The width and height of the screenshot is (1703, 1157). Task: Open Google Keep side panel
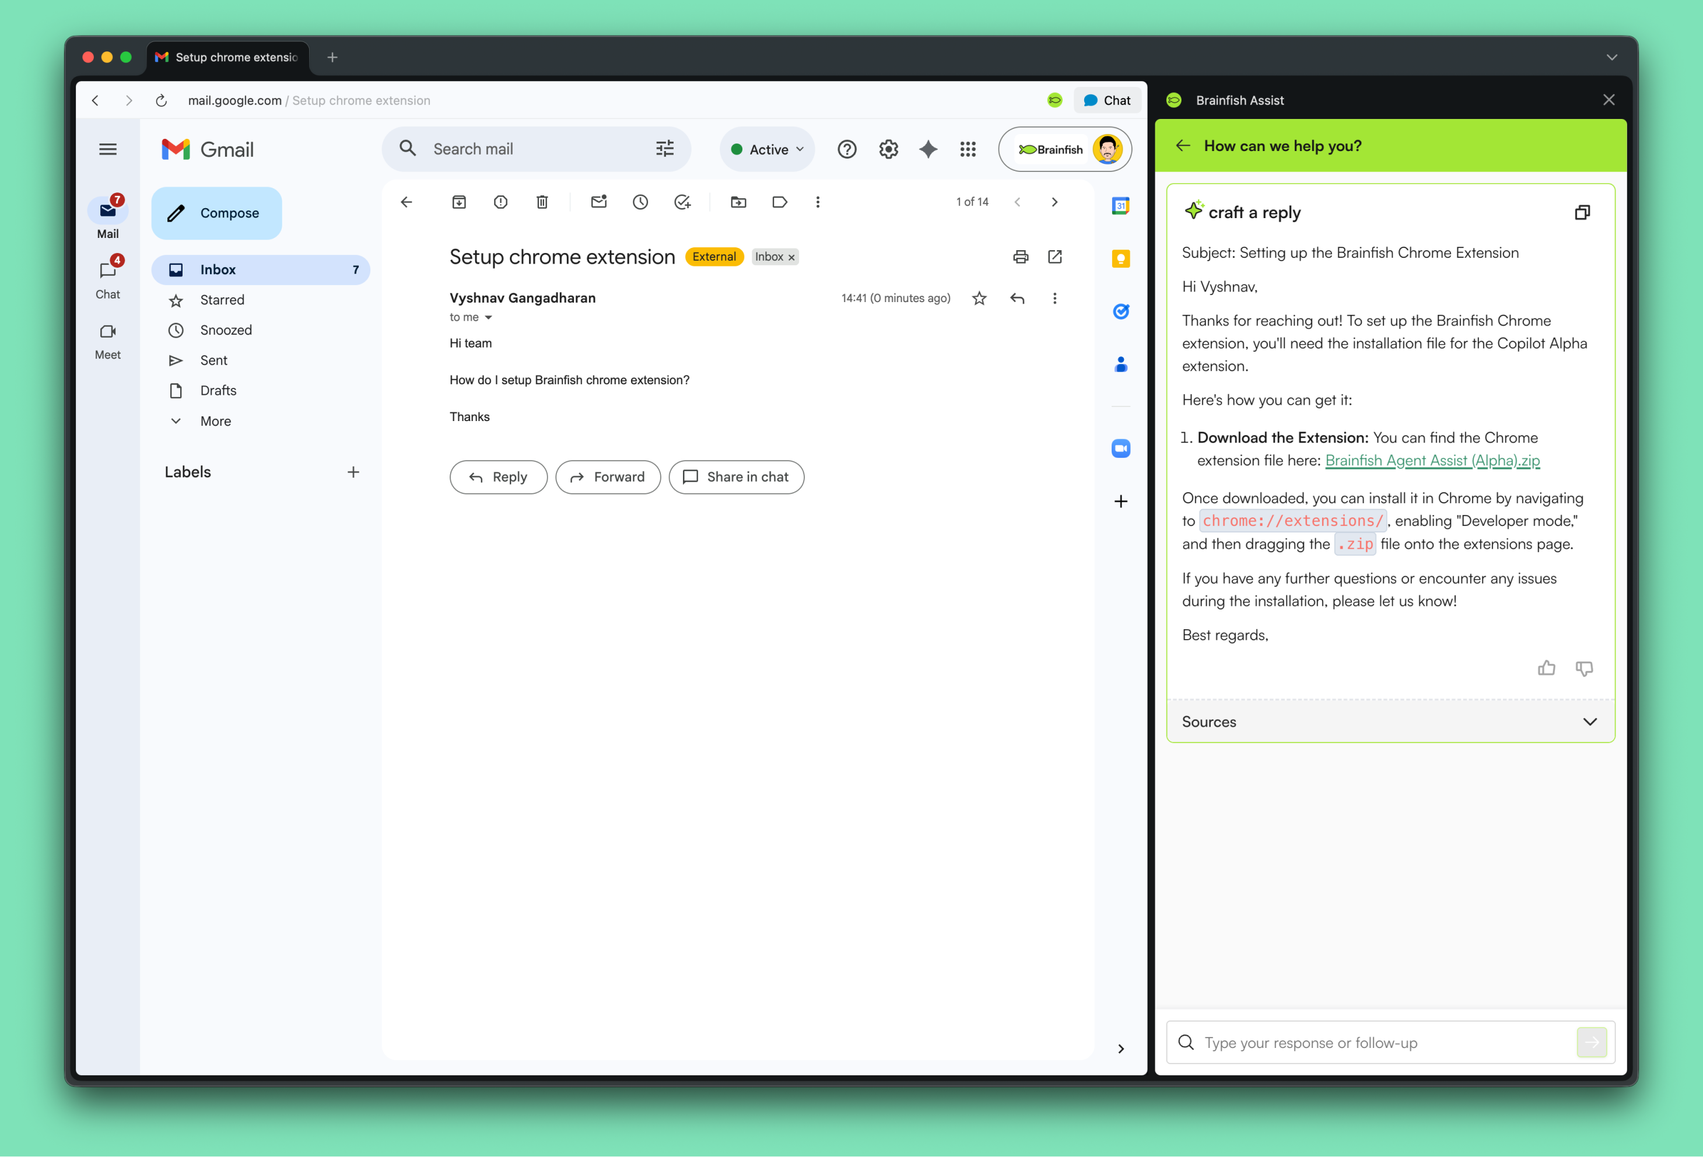pos(1120,258)
